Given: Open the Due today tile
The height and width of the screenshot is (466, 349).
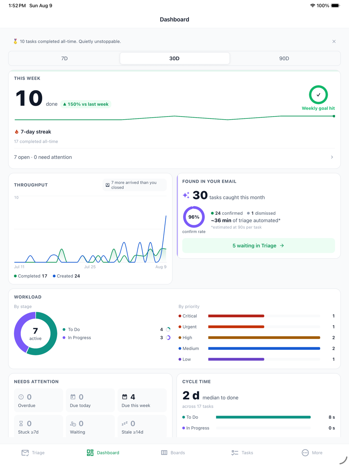Looking at the screenshot, I should coord(90,400).
